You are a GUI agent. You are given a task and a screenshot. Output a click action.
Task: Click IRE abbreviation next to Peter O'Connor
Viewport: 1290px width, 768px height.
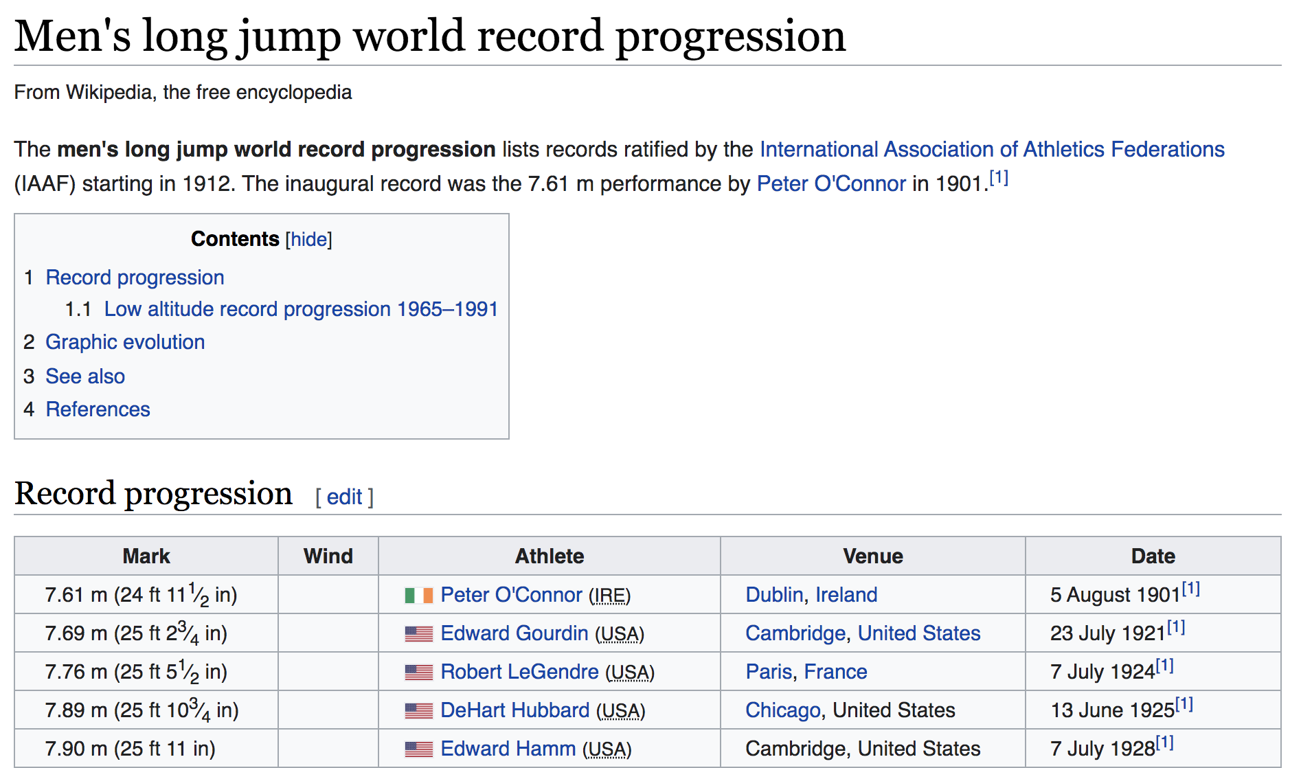point(609,596)
